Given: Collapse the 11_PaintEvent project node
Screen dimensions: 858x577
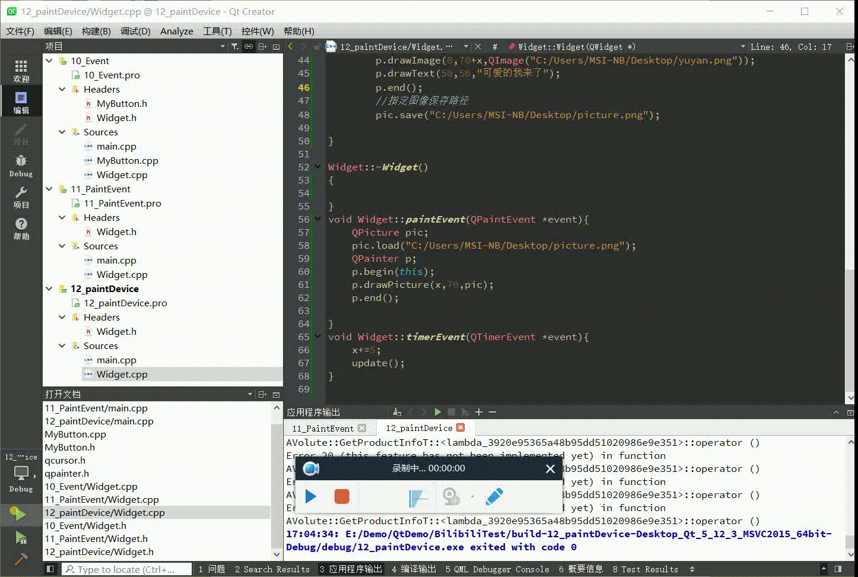Looking at the screenshot, I should pos(49,189).
